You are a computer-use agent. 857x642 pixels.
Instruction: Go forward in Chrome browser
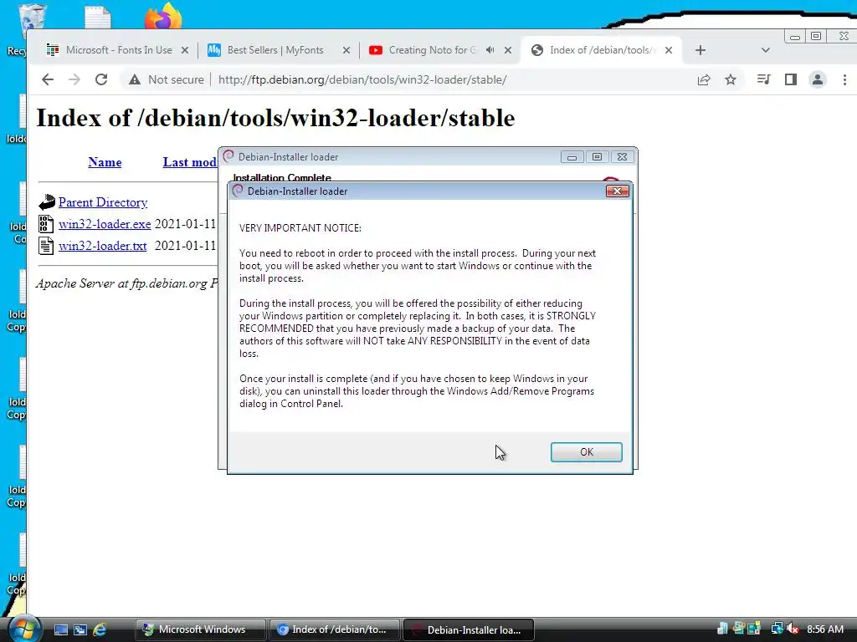[74, 79]
